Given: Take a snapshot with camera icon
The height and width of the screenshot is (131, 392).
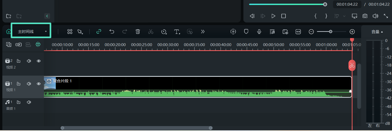Looking at the screenshot, I should click(x=365, y=16).
